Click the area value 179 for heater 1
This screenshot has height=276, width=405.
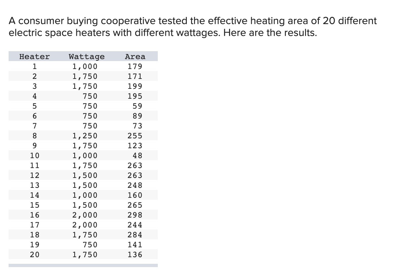135,67
